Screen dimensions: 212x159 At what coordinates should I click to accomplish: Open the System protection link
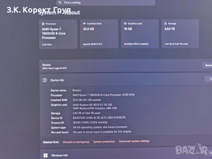point(104,141)
